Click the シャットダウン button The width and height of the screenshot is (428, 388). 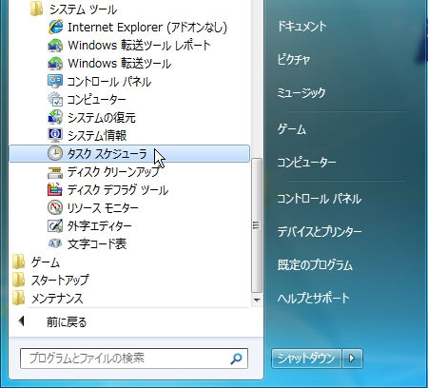click(306, 359)
